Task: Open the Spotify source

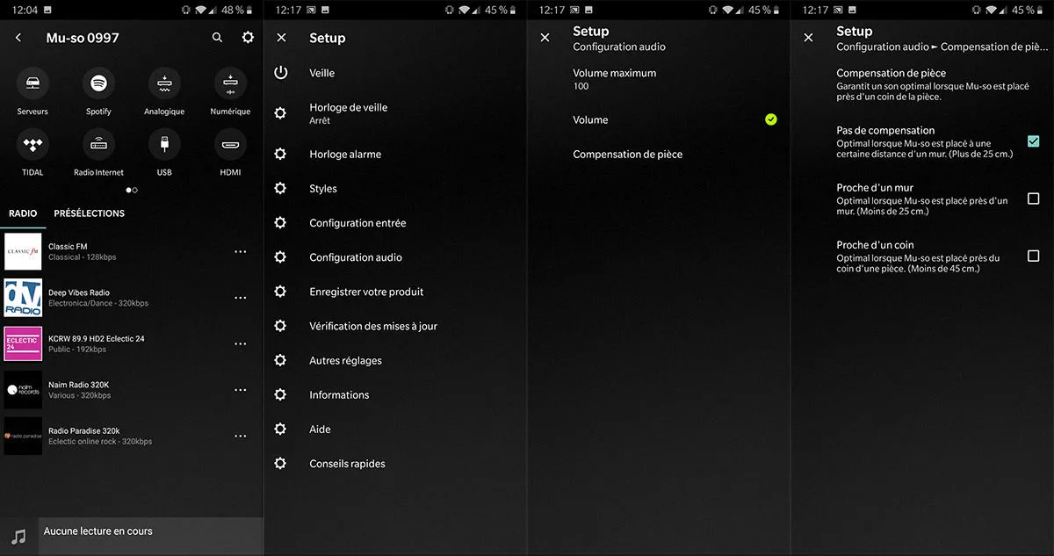Action: 98,84
